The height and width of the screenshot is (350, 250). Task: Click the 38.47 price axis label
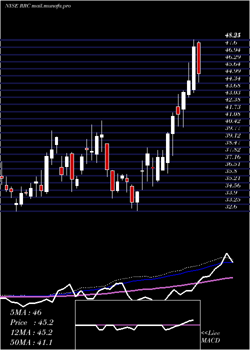tap(233, 142)
